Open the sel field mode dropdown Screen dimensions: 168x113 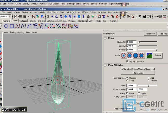tap(156, 16)
